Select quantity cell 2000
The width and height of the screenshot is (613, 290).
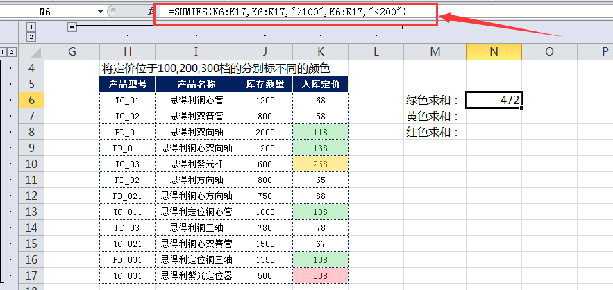point(265,133)
